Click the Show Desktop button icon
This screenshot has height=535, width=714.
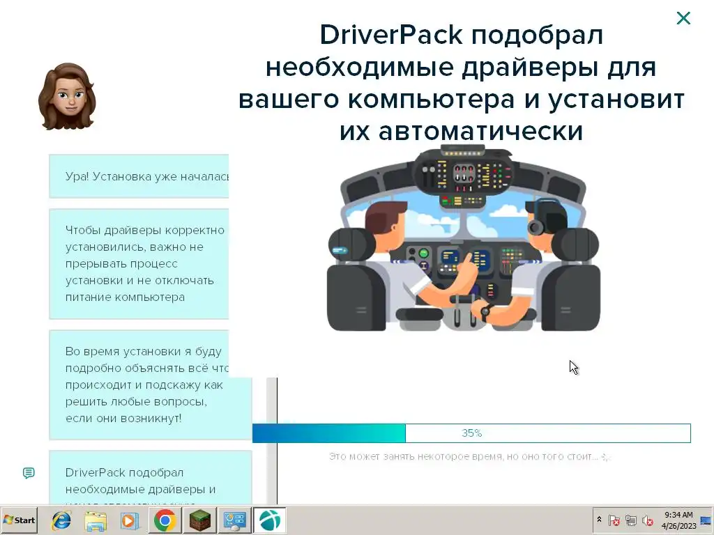point(706,520)
